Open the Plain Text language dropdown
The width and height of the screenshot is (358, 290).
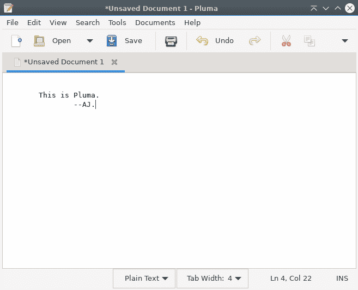(144, 279)
